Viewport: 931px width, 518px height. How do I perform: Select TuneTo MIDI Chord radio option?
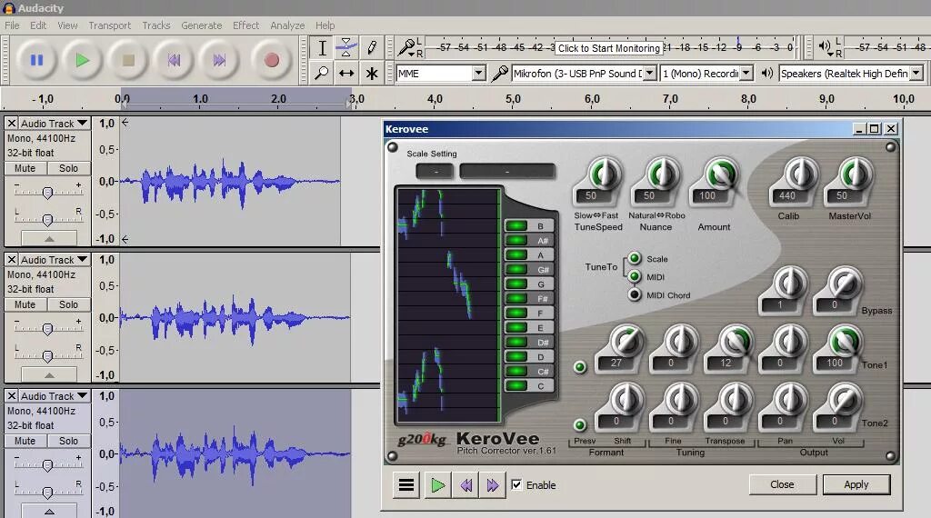(x=634, y=294)
